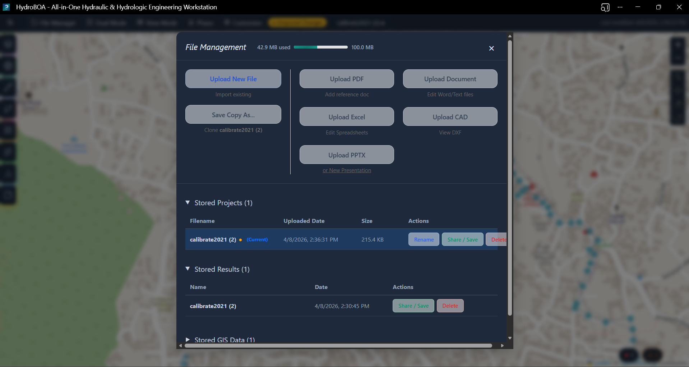Close the File Management dialog

491,48
